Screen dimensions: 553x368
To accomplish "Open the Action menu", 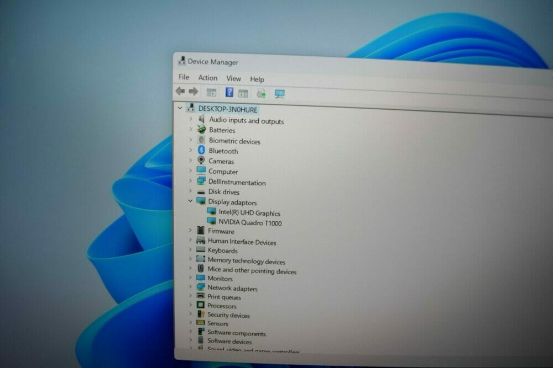I will pyautogui.click(x=208, y=78).
